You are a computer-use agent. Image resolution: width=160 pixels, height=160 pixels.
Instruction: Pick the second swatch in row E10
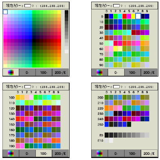pyautogui.click(x=111, y=140)
